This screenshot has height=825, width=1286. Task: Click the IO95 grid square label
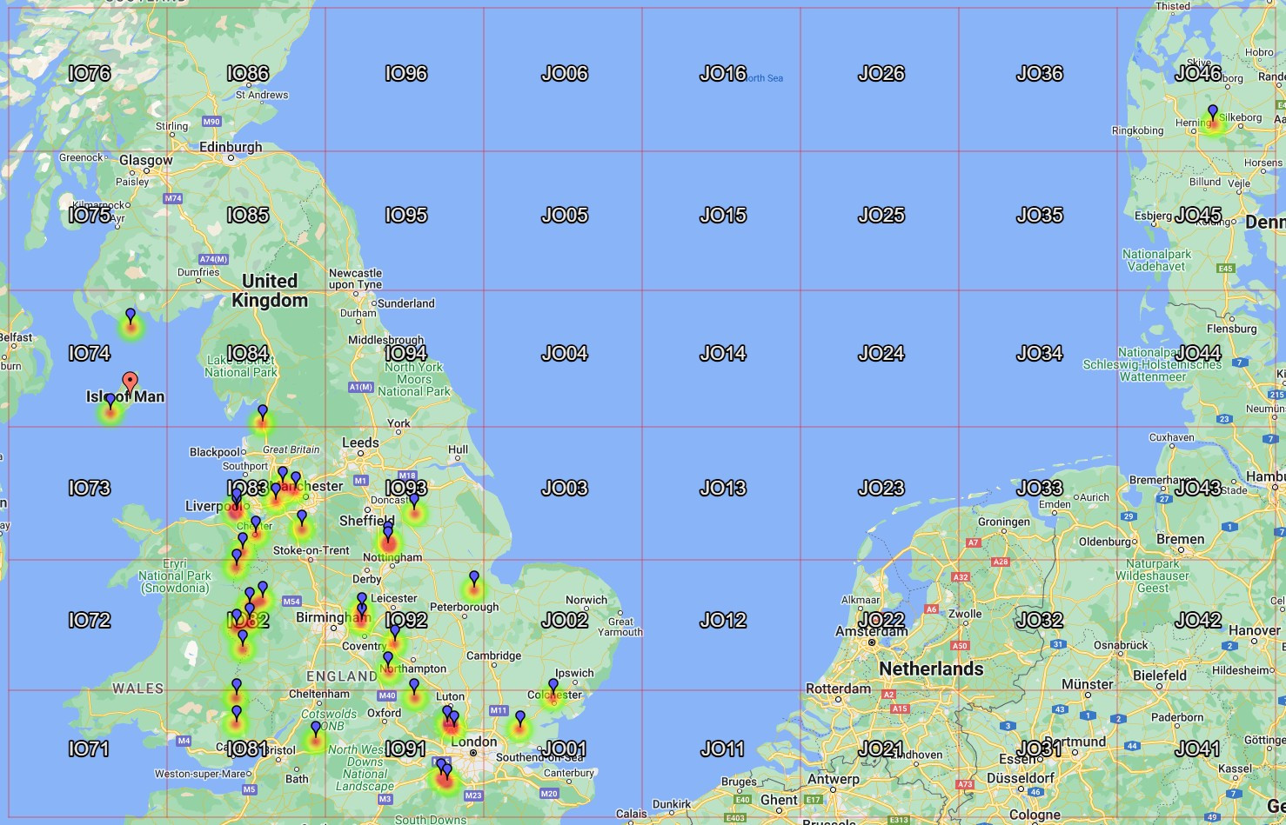coord(406,215)
